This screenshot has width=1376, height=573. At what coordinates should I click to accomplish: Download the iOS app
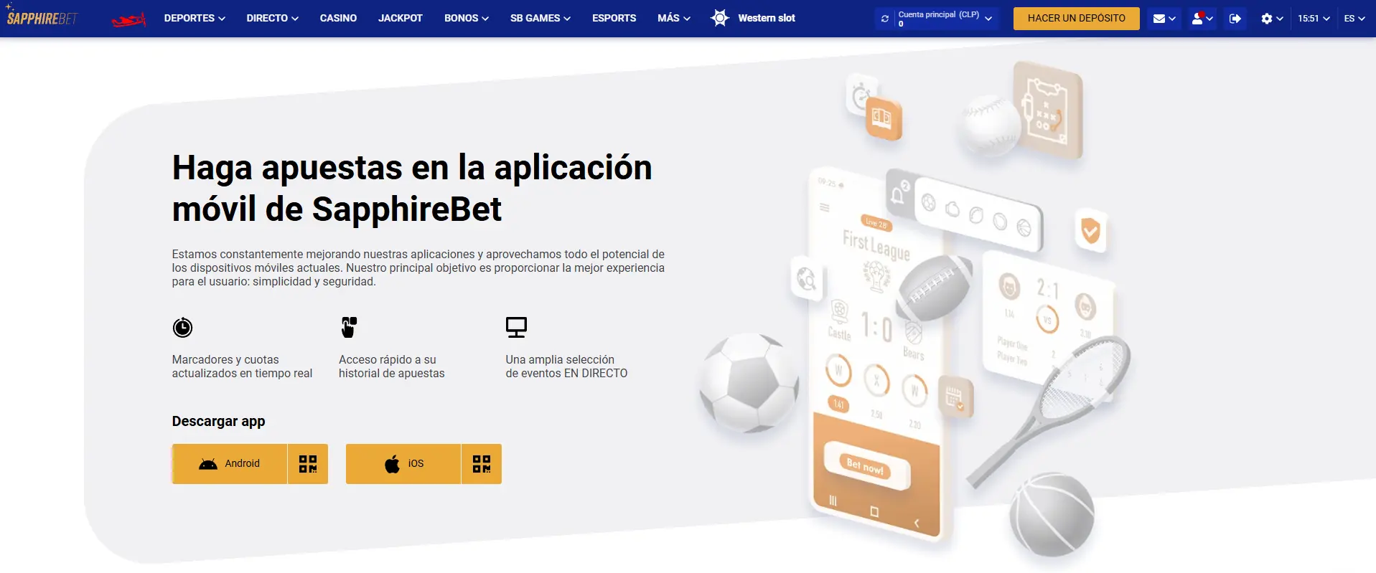403,464
